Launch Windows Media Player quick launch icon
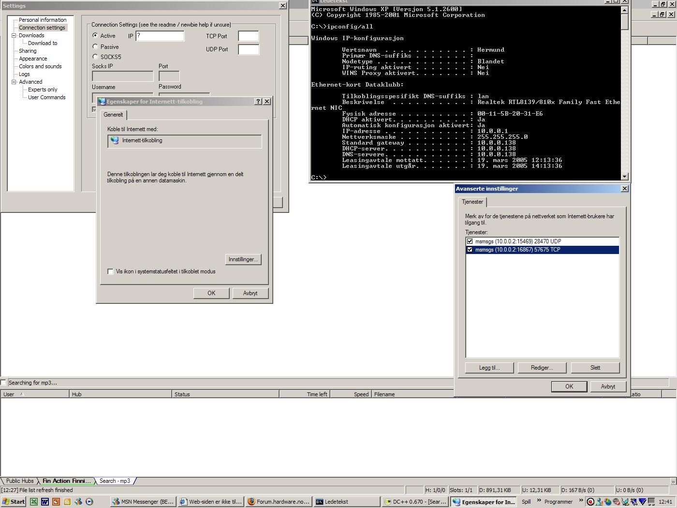The width and height of the screenshot is (677, 508). coord(89,502)
